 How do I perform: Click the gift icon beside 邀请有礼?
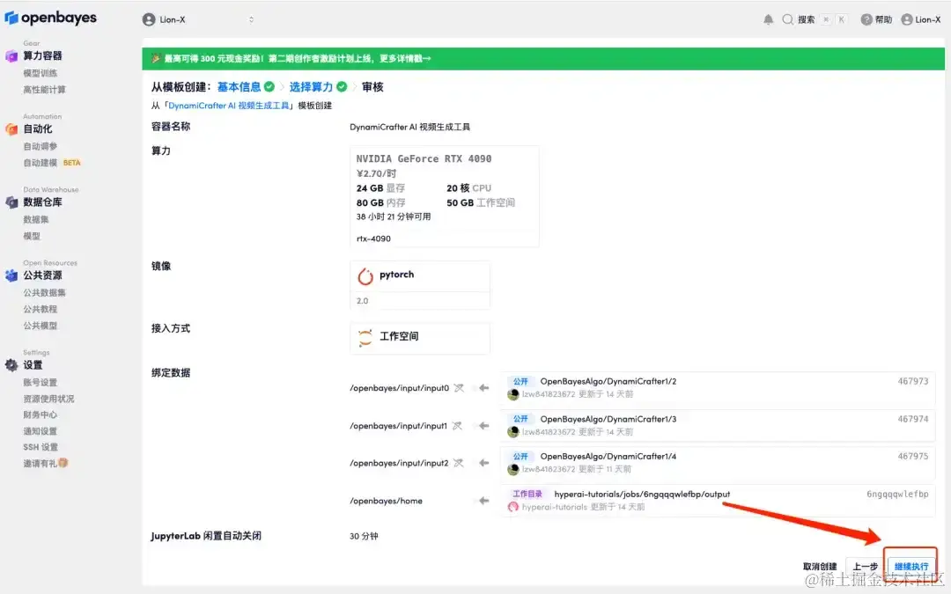[63, 463]
